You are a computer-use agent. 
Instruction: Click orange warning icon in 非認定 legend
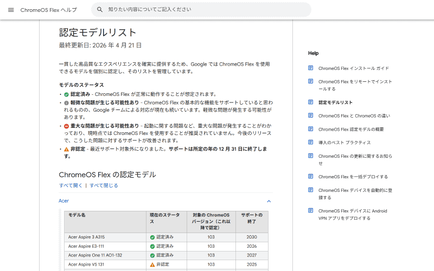[x=66, y=150]
